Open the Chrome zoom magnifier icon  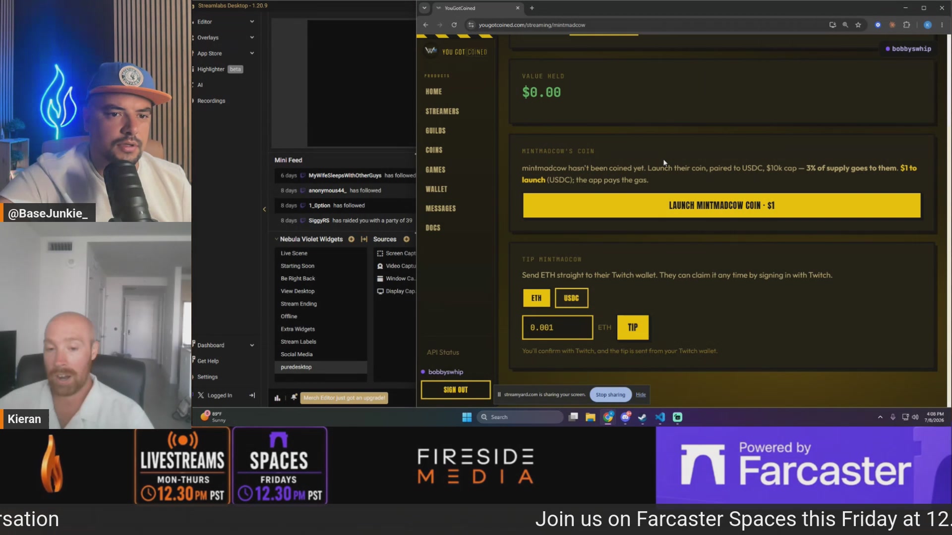click(x=845, y=25)
